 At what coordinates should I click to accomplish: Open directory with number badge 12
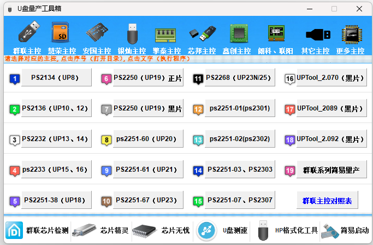(198, 109)
